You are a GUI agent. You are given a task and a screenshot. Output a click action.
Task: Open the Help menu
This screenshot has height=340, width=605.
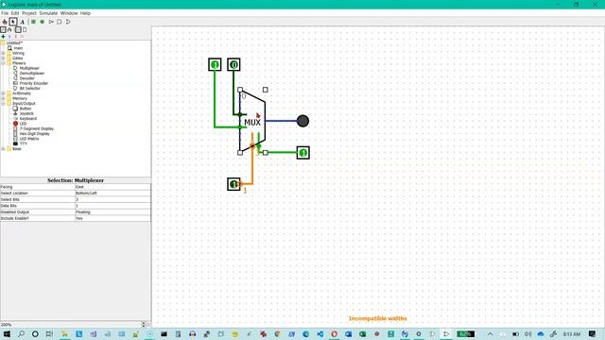point(85,13)
